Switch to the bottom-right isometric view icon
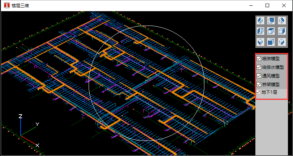Viewport: 293px width, 156px height. pyautogui.click(x=281, y=42)
